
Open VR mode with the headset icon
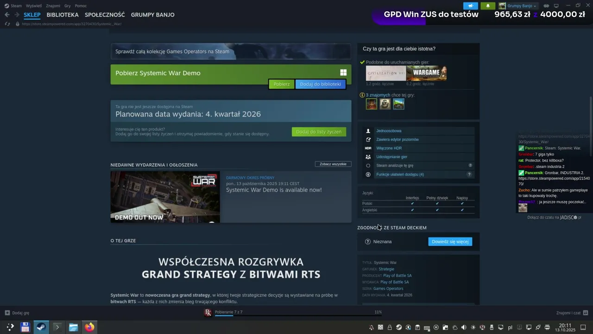coord(546,6)
